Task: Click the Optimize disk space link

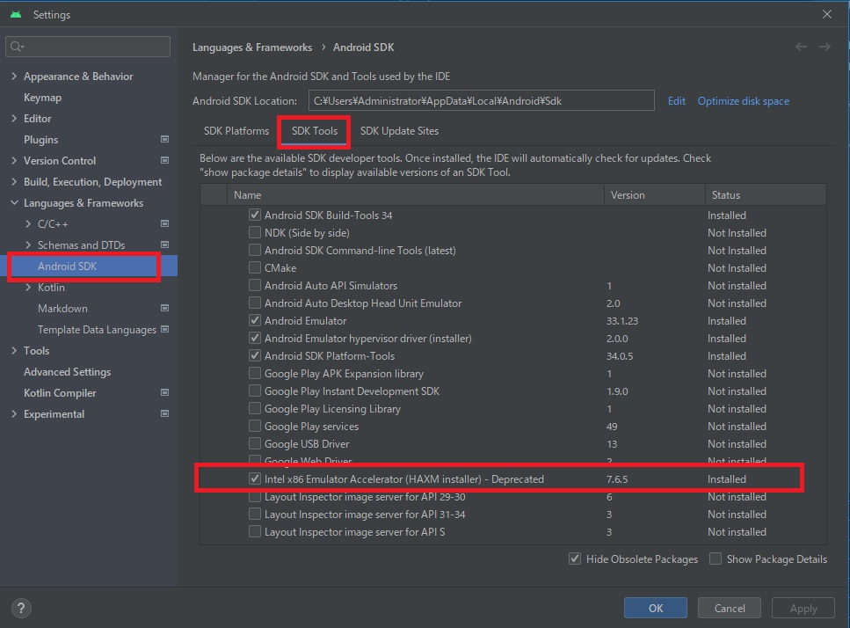Action: pos(743,101)
